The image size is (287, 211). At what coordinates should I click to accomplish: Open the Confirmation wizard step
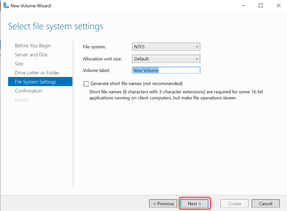pos(29,91)
